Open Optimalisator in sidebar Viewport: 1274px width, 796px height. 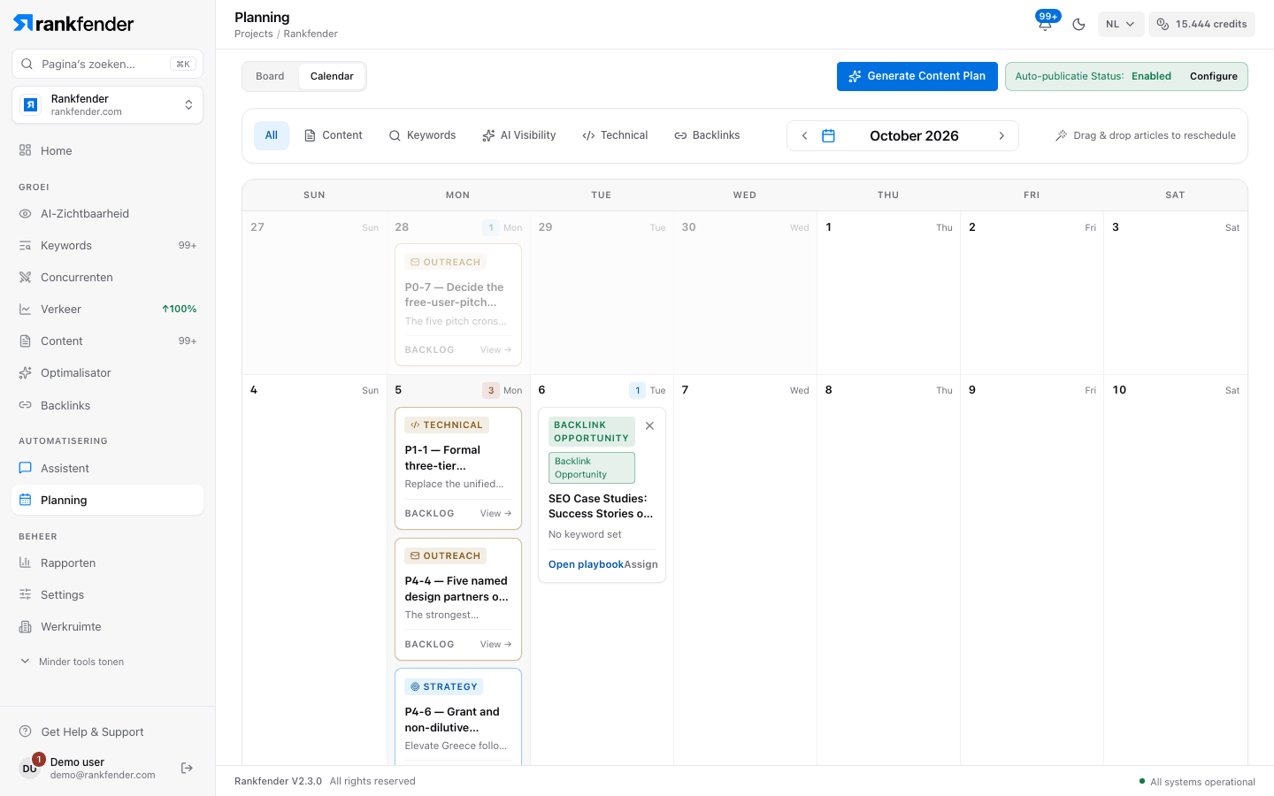click(107, 372)
